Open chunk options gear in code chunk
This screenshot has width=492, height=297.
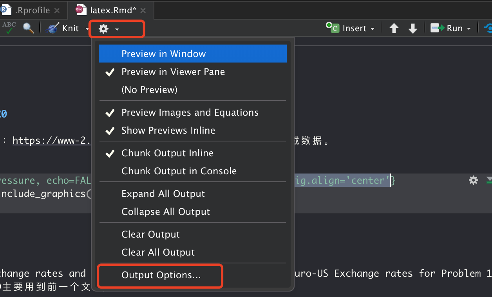pyautogui.click(x=474, y=180)
